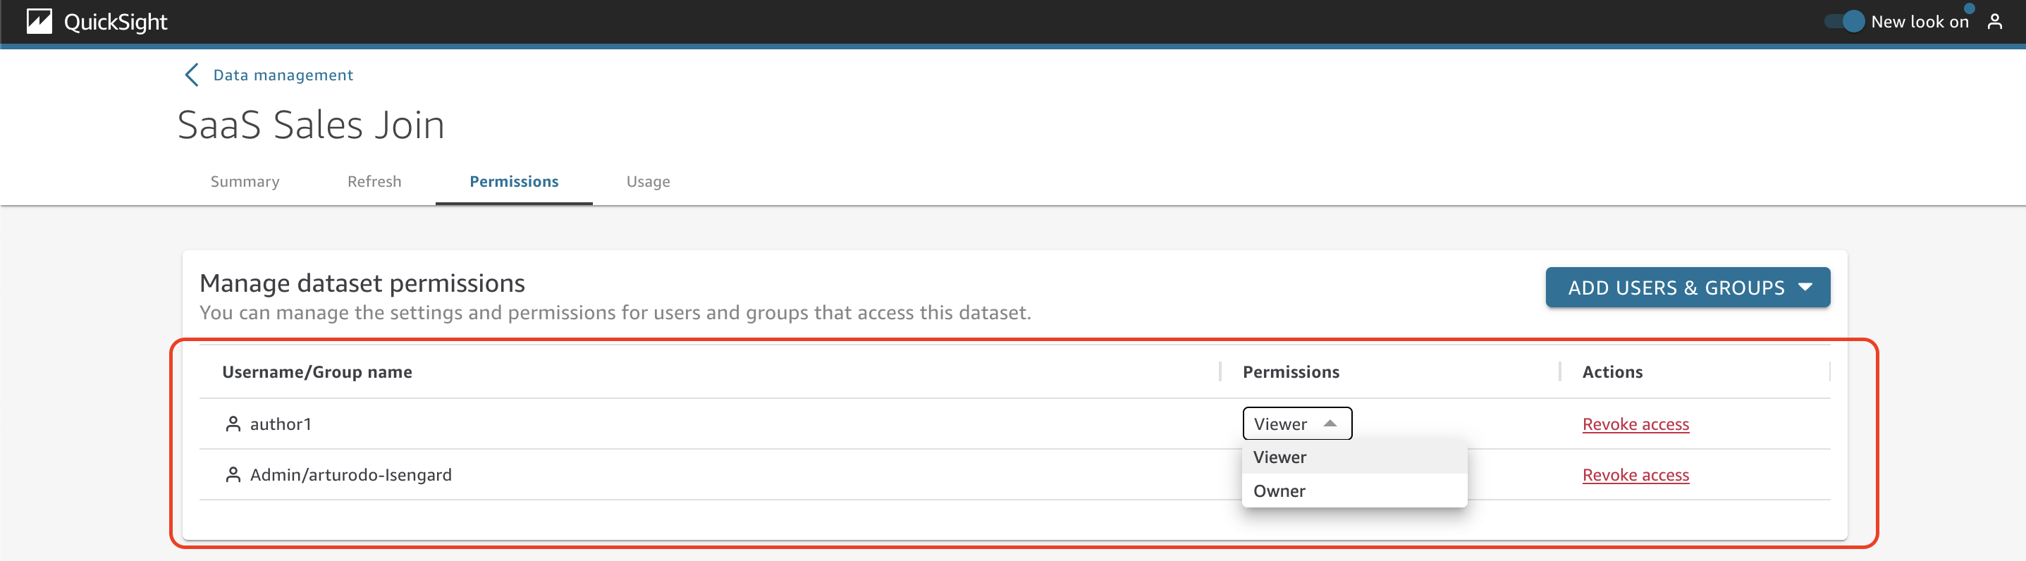The height and width of the screenshot is (561, 2026).
Task: Click the back chevron beside Data management
Action: coord(191,75)
